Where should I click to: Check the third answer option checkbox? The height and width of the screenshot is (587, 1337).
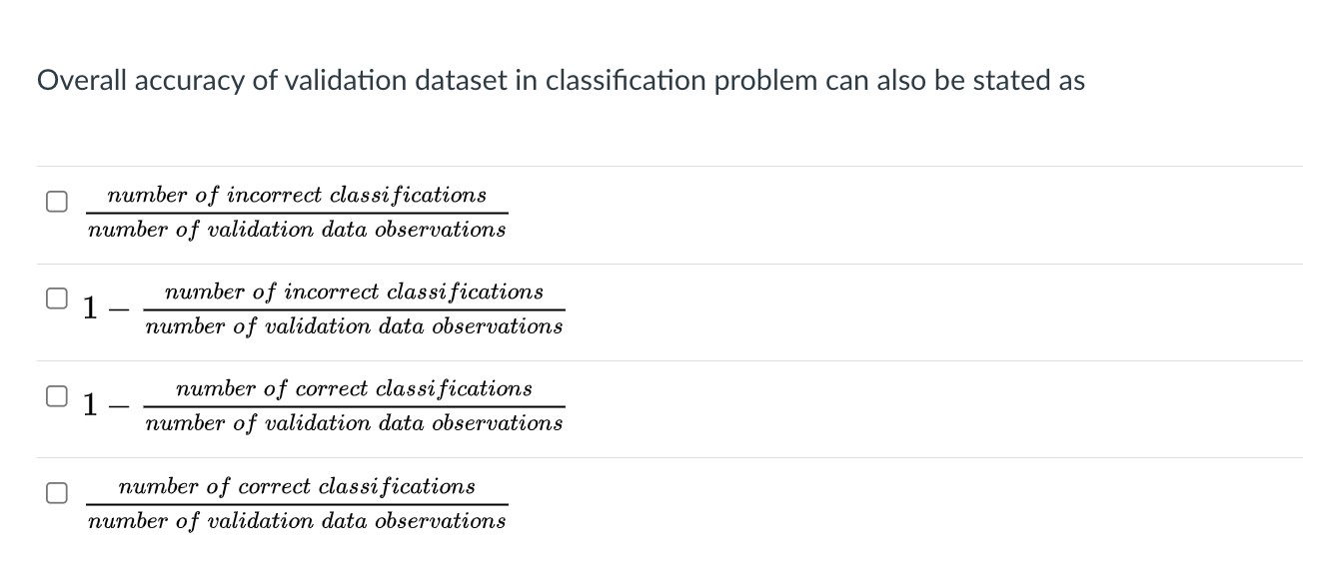point(56,396)
